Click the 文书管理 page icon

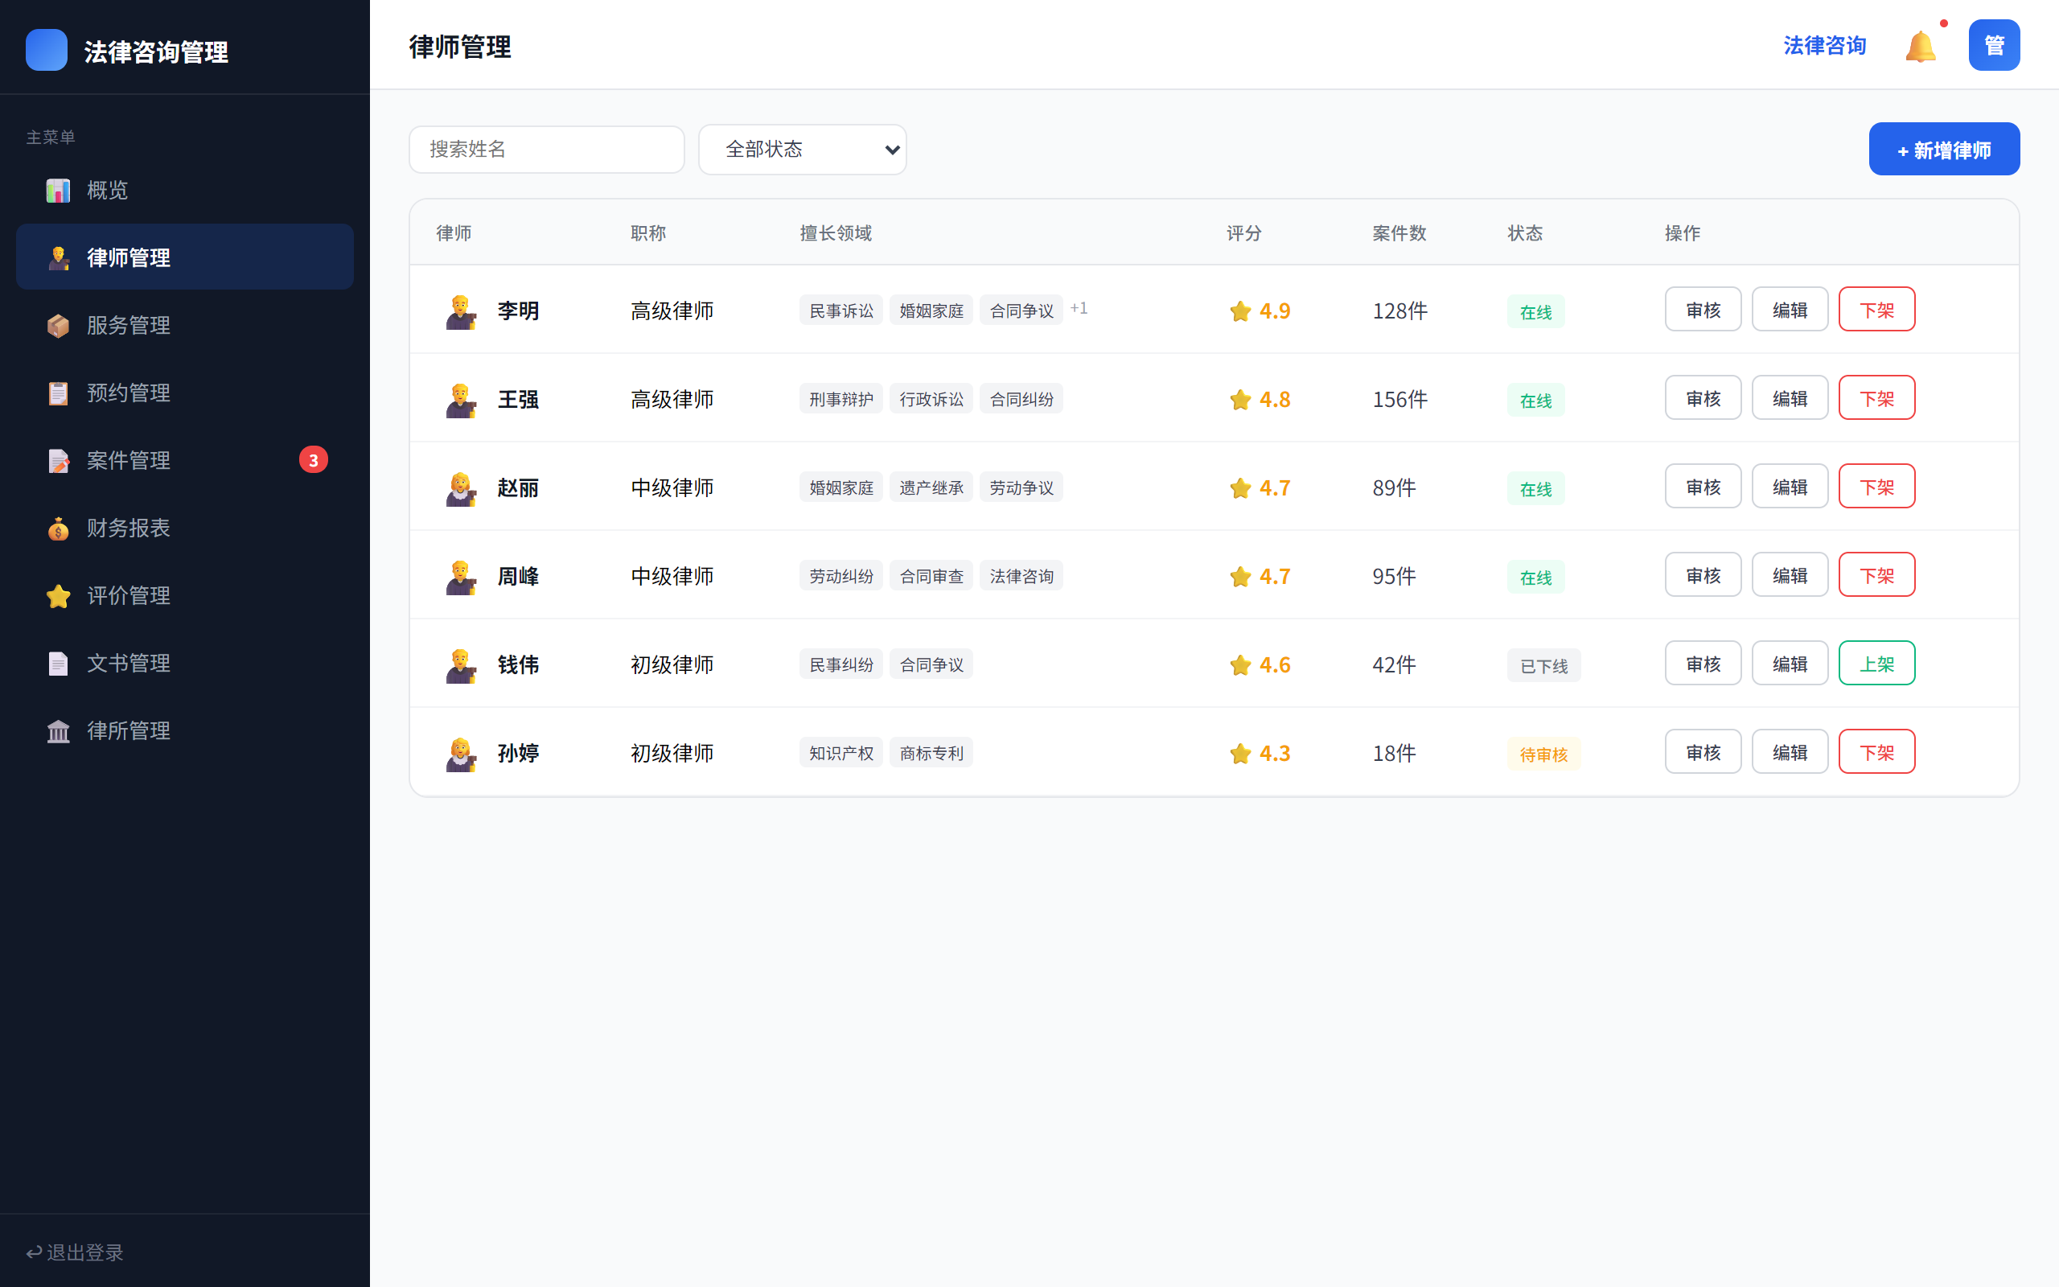(x=58, y=663)
